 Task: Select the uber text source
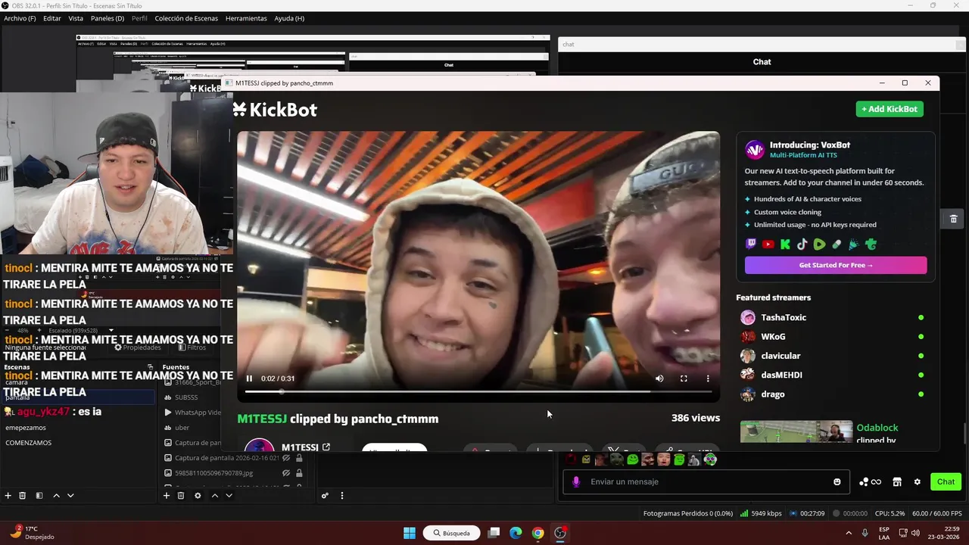coord(182,428)
